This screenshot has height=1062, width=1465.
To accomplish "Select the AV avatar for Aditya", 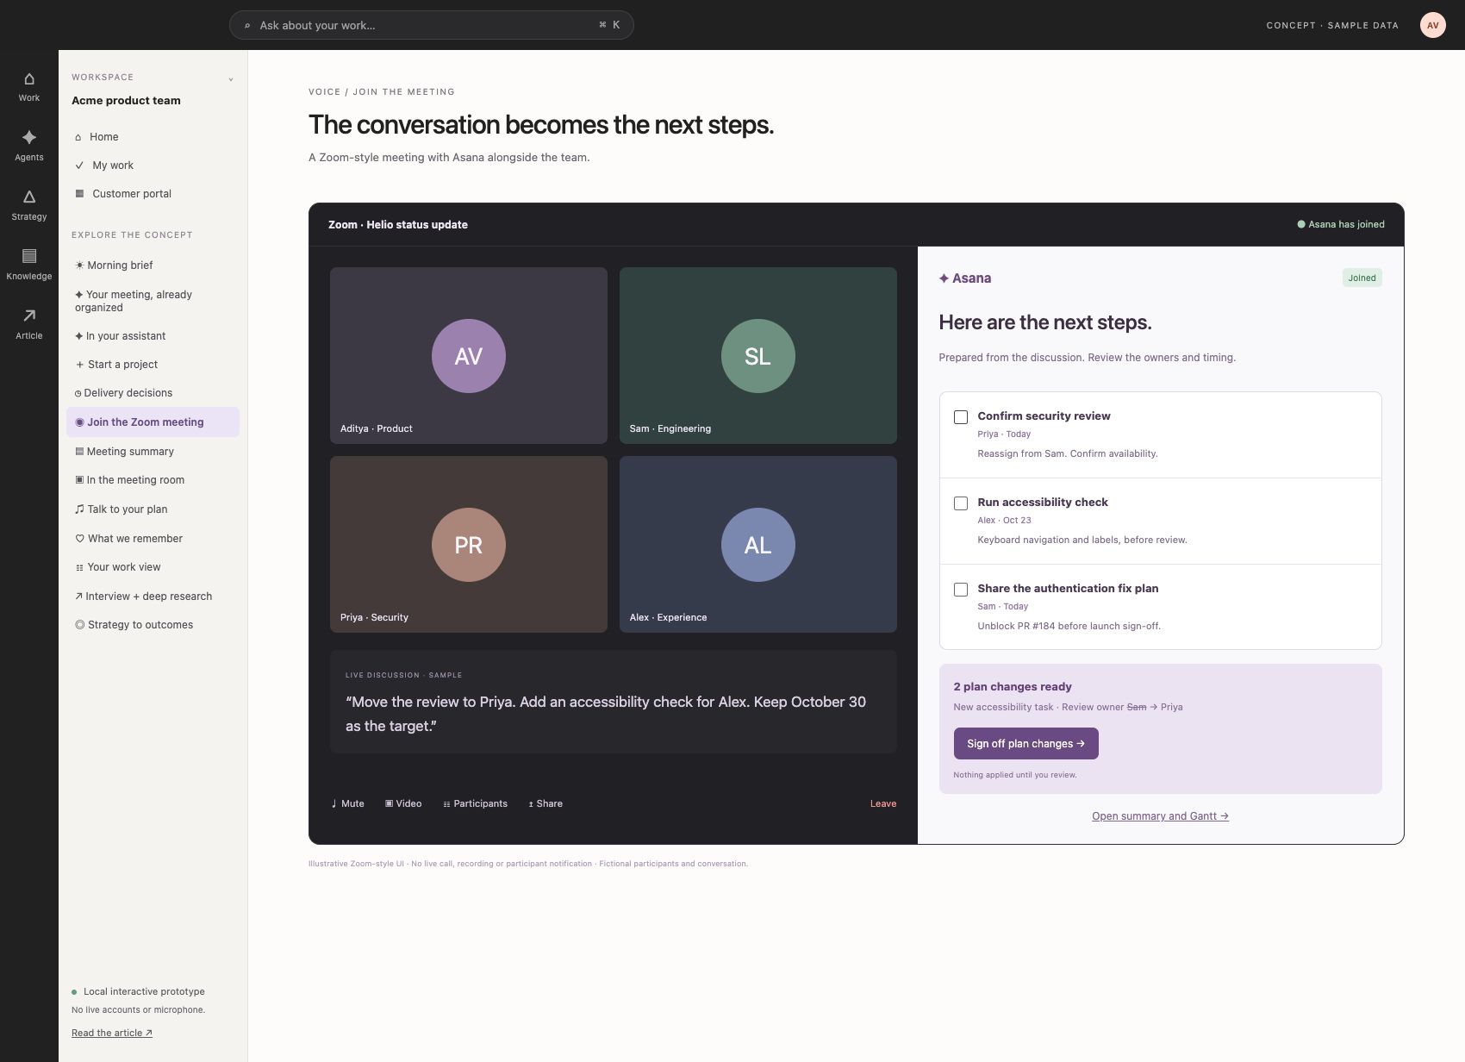I will pos(469,356).
